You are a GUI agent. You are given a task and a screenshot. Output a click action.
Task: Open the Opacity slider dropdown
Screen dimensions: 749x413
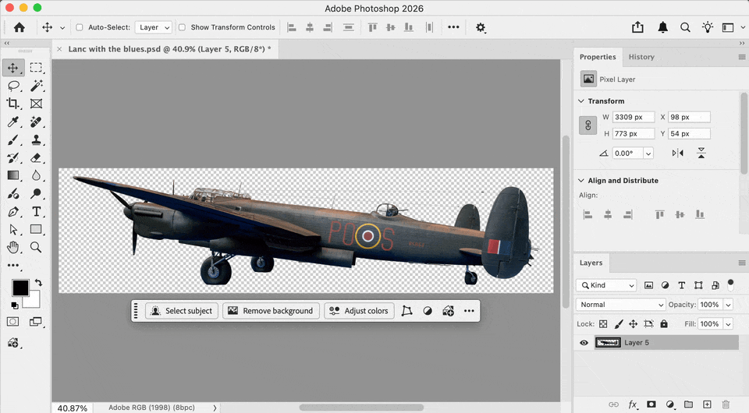(729, 304)
